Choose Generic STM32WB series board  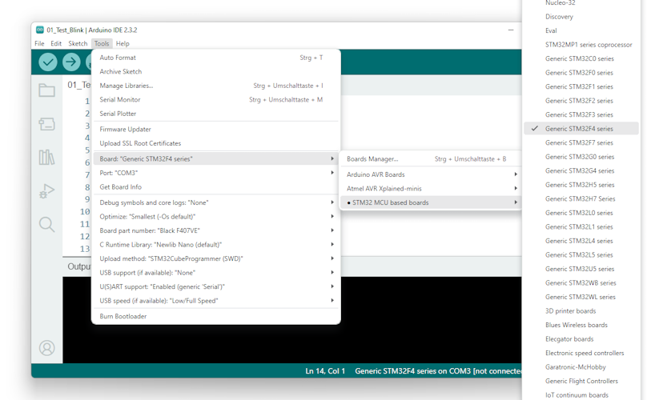tap(581, 282)
